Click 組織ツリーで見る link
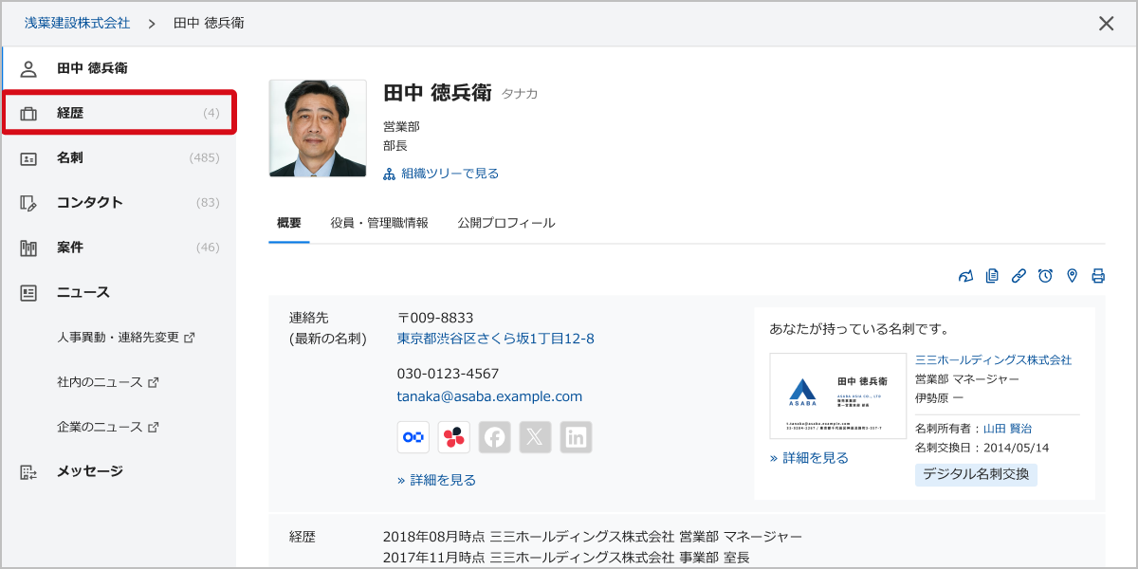Screen dimensions: 1138x569 coord(449,174)
